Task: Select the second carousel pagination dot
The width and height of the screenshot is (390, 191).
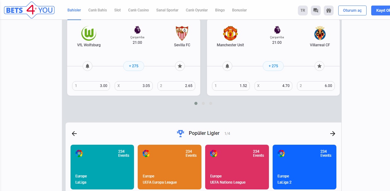Action: pyautogui.click(x=203, y=103)
